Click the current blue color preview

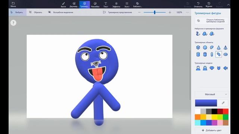[x=206, y=103]
